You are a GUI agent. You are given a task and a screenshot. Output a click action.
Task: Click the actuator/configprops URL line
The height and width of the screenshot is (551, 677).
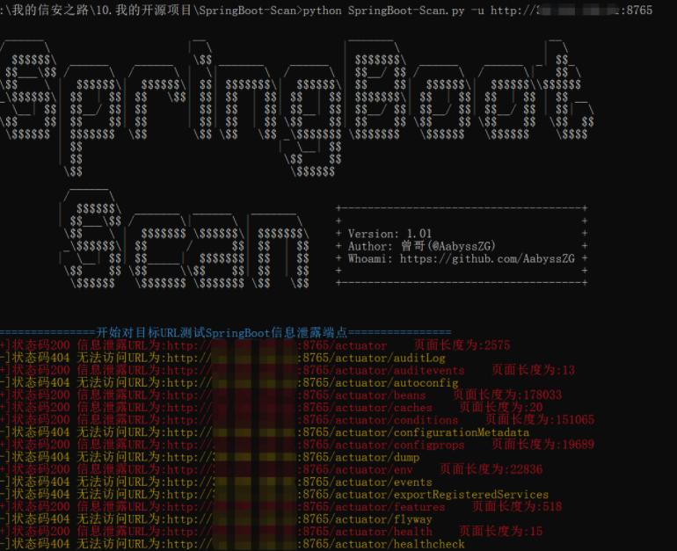pos(297,445)
